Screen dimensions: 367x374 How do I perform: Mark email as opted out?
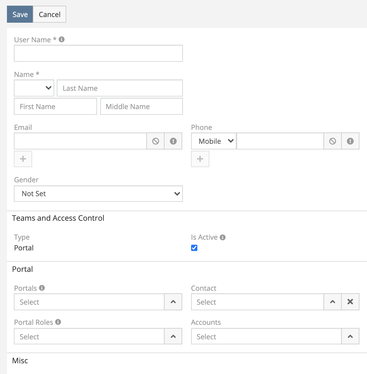[x=155, y=141]
